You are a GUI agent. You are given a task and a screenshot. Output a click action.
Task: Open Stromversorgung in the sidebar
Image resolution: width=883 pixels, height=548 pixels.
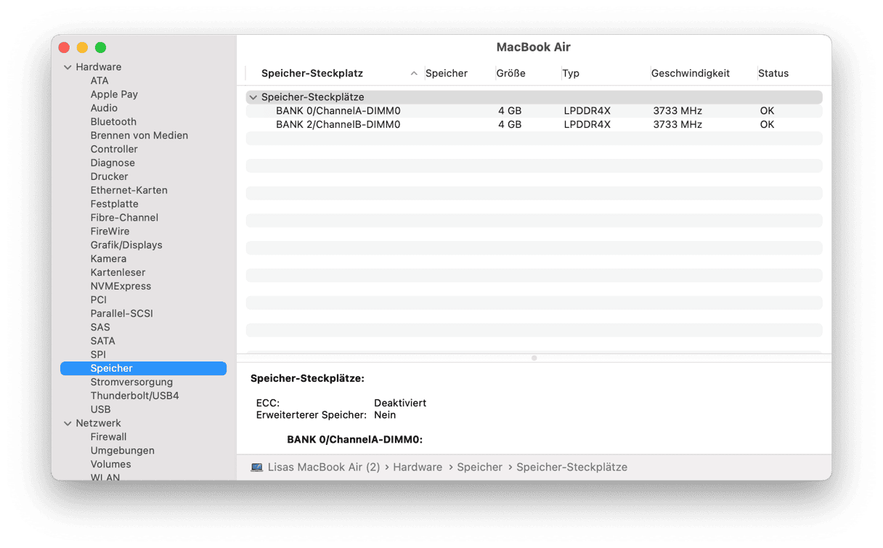pos(131,383)
